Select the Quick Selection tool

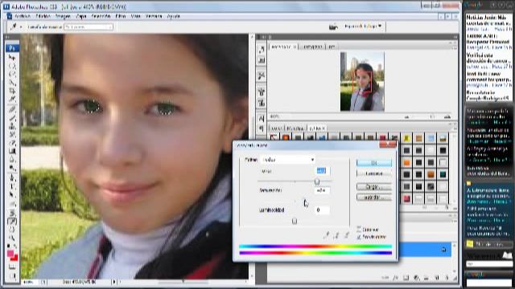coord(12,83)
